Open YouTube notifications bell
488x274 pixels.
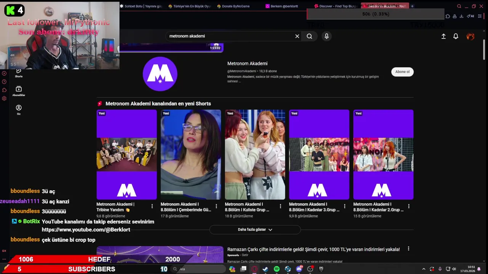click(x=456, y=36)
